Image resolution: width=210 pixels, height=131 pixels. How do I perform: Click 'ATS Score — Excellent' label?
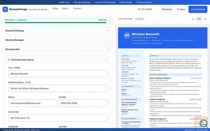click(15, 20)
